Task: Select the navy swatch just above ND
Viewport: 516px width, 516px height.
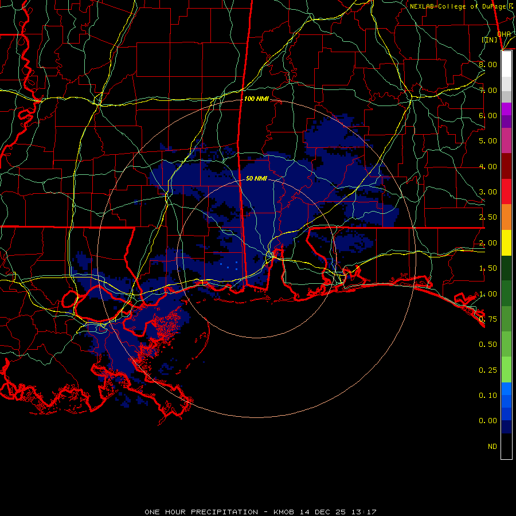Action: pos(506,427)
